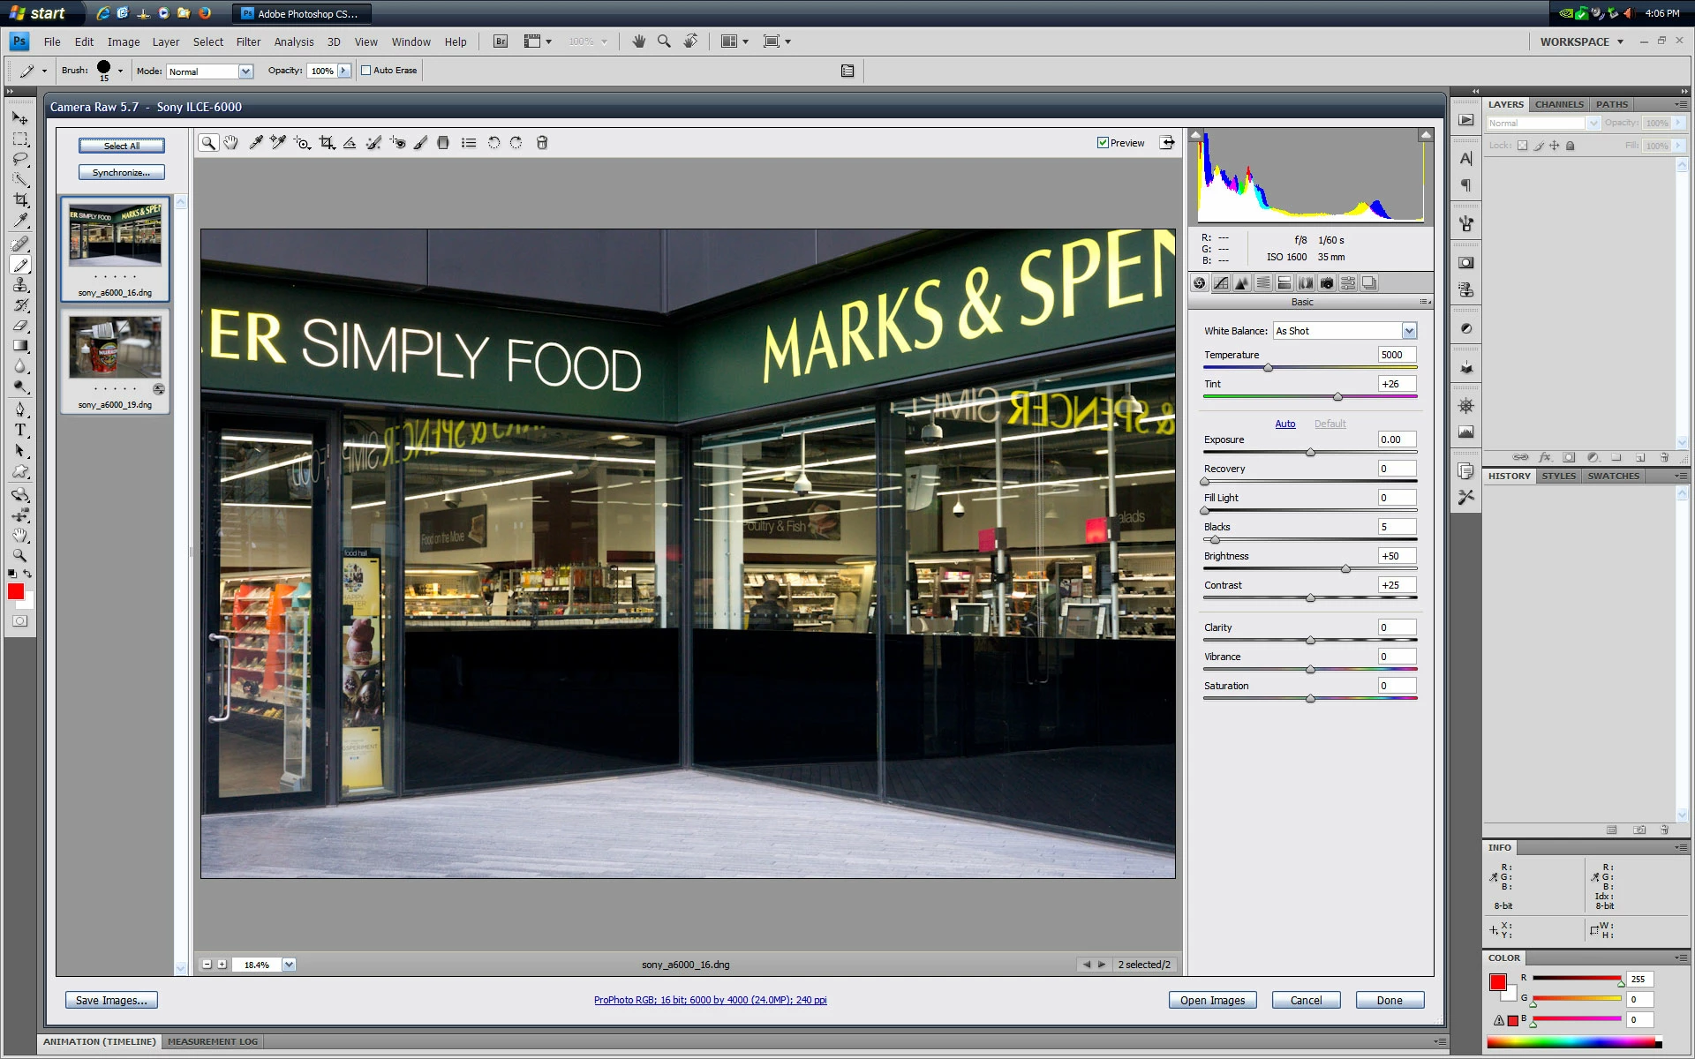Click the ProPhoto RGB workflow options link
The image size is (1695, 1059).
(710, 1000)
